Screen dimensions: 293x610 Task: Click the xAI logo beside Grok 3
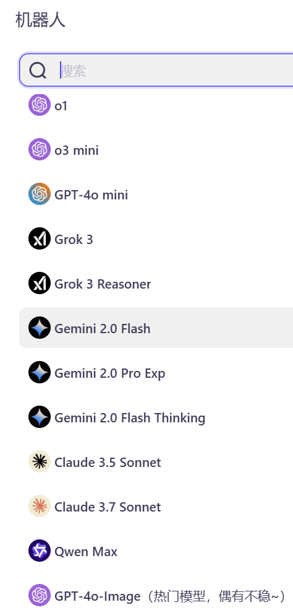pos(40,238)
